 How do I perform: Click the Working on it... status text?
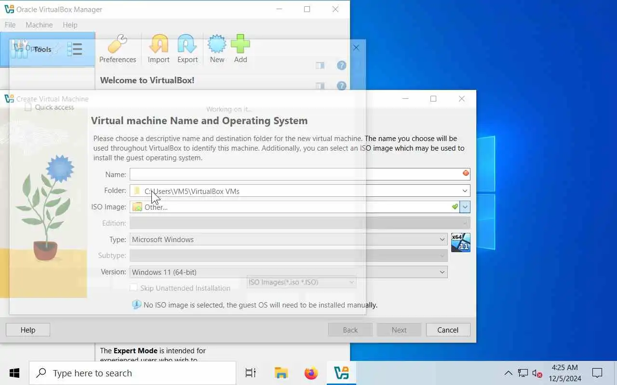pos(228,109)
